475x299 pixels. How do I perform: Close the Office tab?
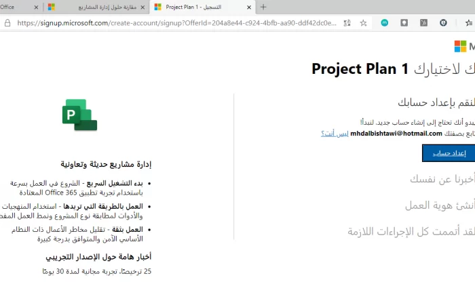pyautogui.click(x=36, y=7)
